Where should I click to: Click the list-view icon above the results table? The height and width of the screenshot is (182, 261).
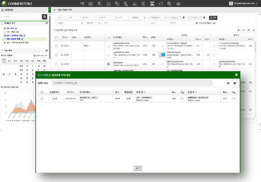point(238,30)
